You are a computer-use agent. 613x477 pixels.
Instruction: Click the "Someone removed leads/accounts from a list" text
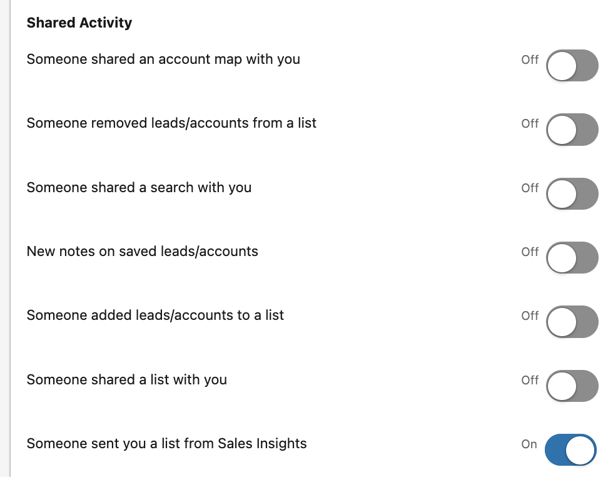(171, 123)
